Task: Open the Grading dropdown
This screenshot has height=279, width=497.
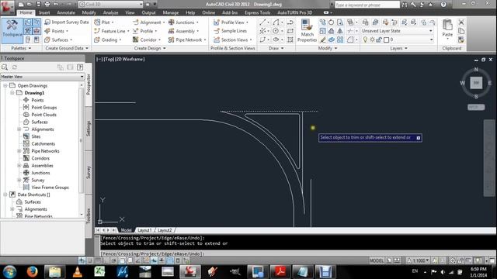Action: tap(108, 40)
